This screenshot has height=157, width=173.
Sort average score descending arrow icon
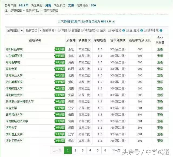tap(146, 40)
